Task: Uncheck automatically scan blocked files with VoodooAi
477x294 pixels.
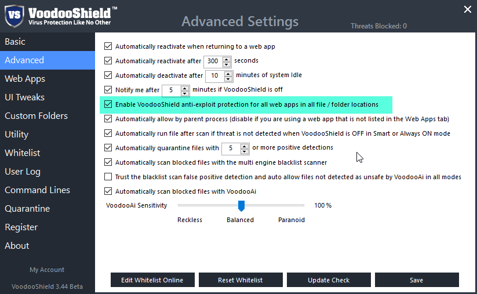Action: pos(108,191)
